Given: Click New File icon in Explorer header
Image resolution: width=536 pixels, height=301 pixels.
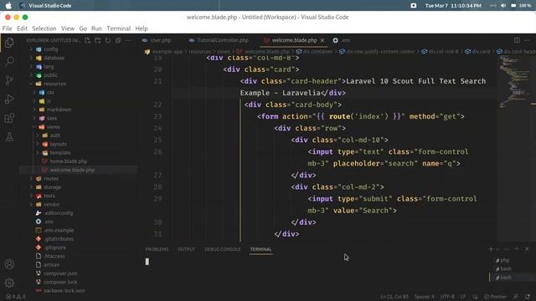Looking at the screenshot, I should [x=87, y=40].
